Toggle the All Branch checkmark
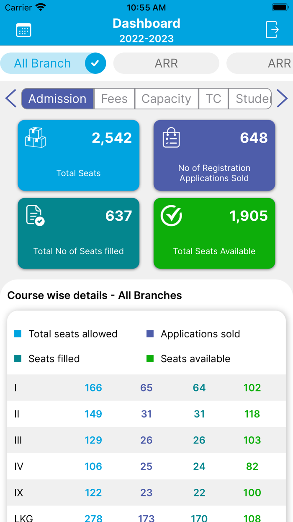The width and height of the screenshot is (293, 522). [x=95, y=63]
